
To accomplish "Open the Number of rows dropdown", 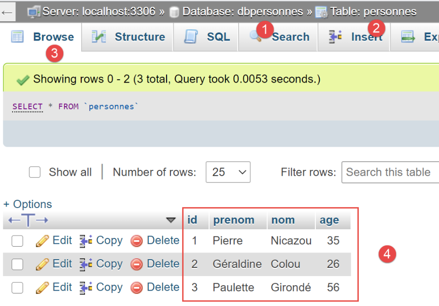I will tap(228, 172).
